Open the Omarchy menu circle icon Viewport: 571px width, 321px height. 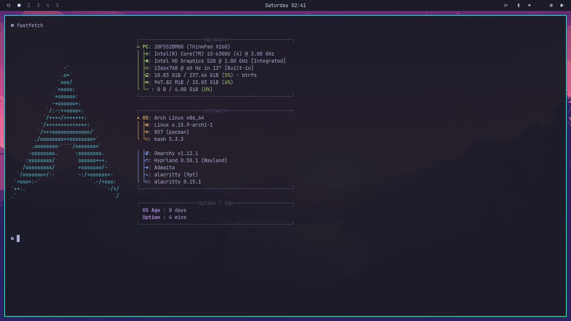point(9,5)
